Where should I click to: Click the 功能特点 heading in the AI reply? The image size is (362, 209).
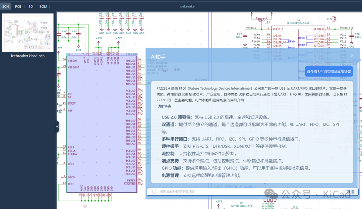click(x=164, y=106)
